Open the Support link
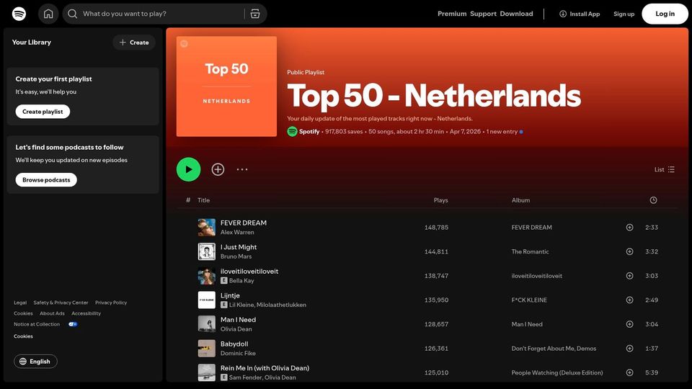This screenshot has width=692, height=389. (x=483, y=14)
